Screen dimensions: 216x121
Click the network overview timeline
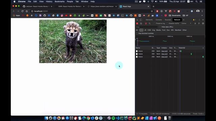tap(170, 40)
